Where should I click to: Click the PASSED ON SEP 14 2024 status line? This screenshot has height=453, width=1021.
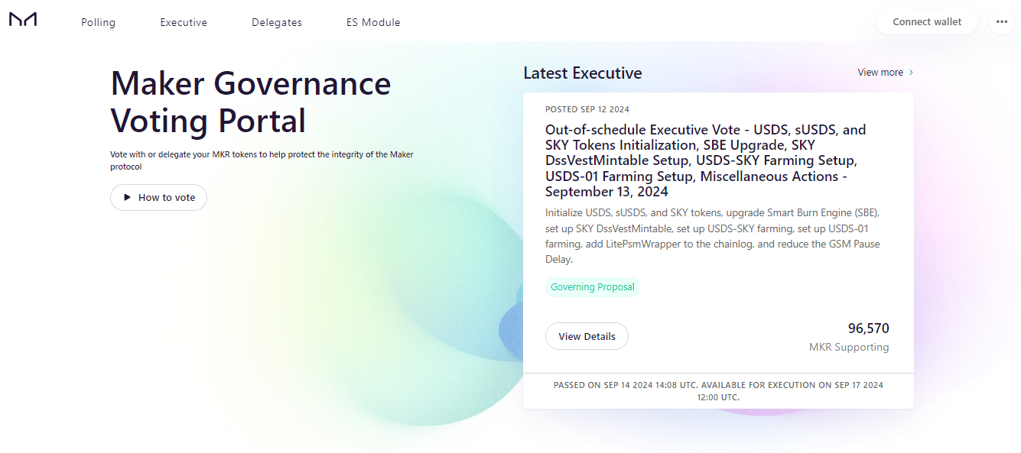coord(718,391)
